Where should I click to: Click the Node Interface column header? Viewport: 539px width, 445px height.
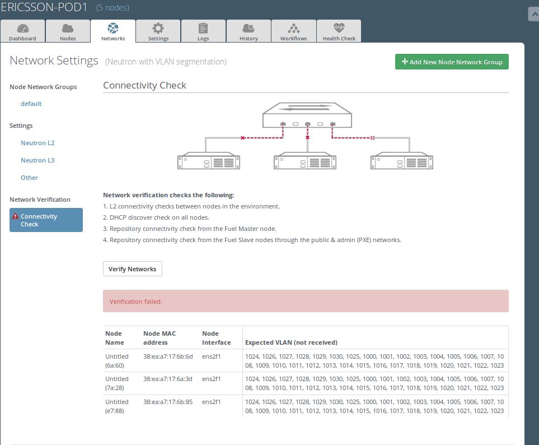(x=216, y=338)
